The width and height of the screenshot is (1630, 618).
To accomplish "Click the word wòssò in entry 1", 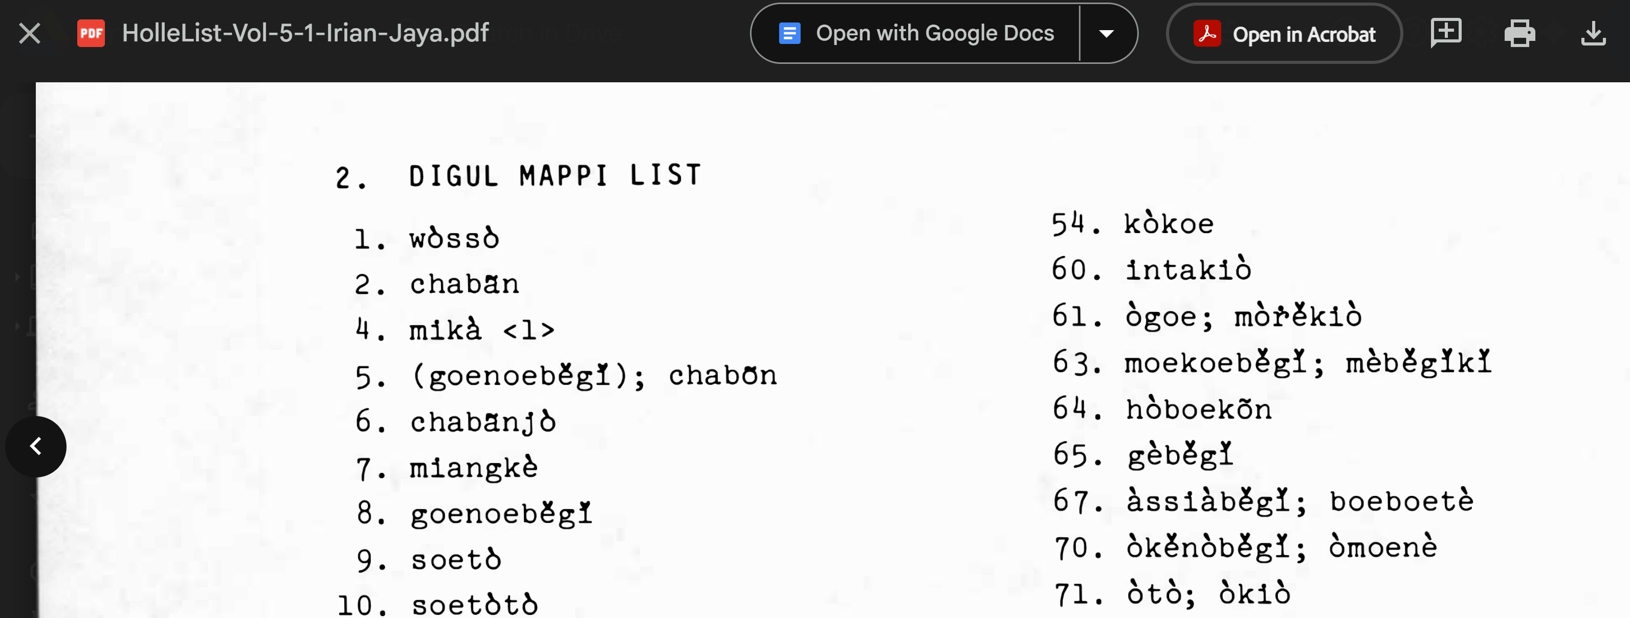I will point(454,239).
